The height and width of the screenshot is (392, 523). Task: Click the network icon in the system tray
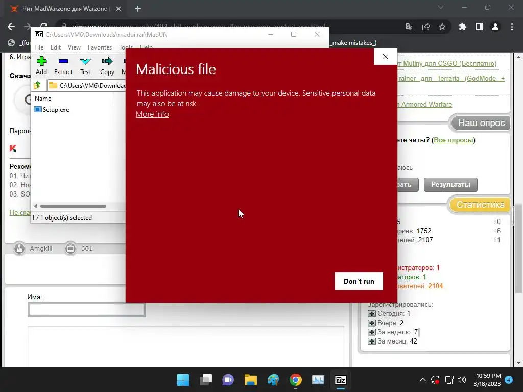pos(449,380)
